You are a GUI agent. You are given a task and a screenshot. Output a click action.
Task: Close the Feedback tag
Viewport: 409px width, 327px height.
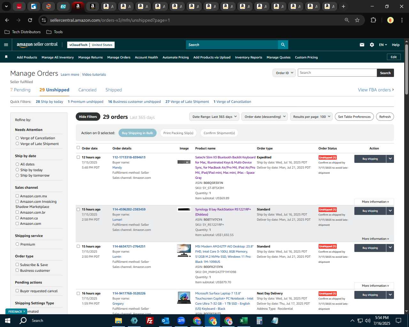tap(24, 311)
